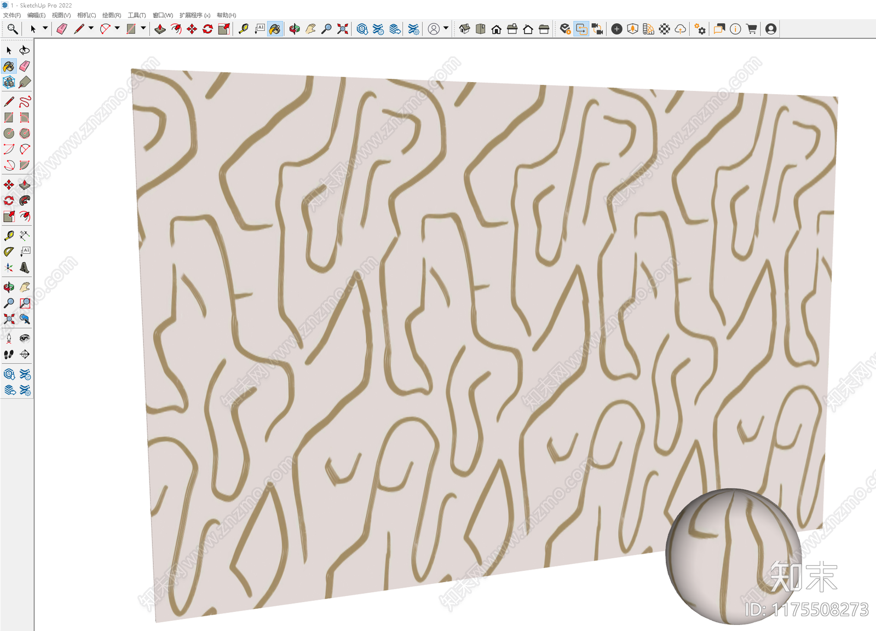Open the Model Info icon
Image resolution: width=876 pixels, height=631 pixels.
point(735,29)
